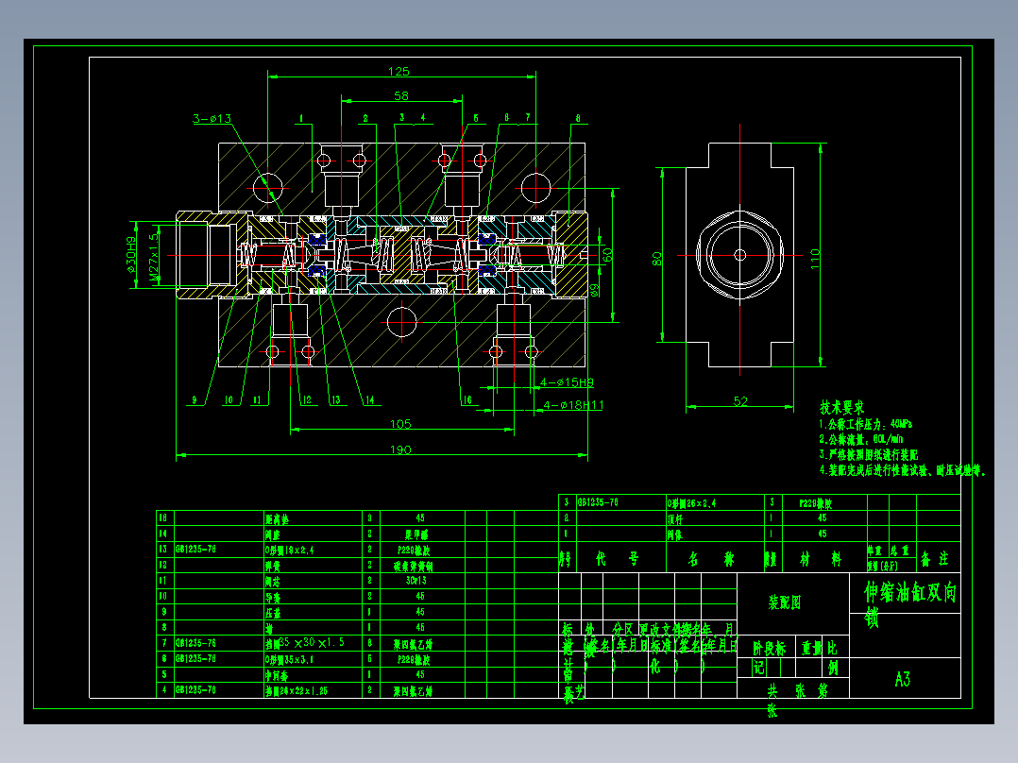Click the 105 dimension label
1018x763 pixels.
pos(400,424)
